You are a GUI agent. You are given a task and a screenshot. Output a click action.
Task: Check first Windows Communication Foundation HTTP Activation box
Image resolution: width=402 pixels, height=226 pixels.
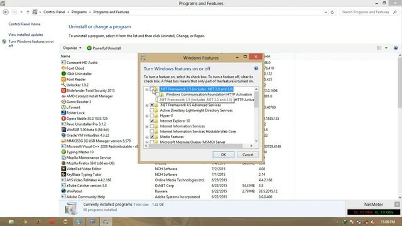pyautogui.click(x=158, y=94)
